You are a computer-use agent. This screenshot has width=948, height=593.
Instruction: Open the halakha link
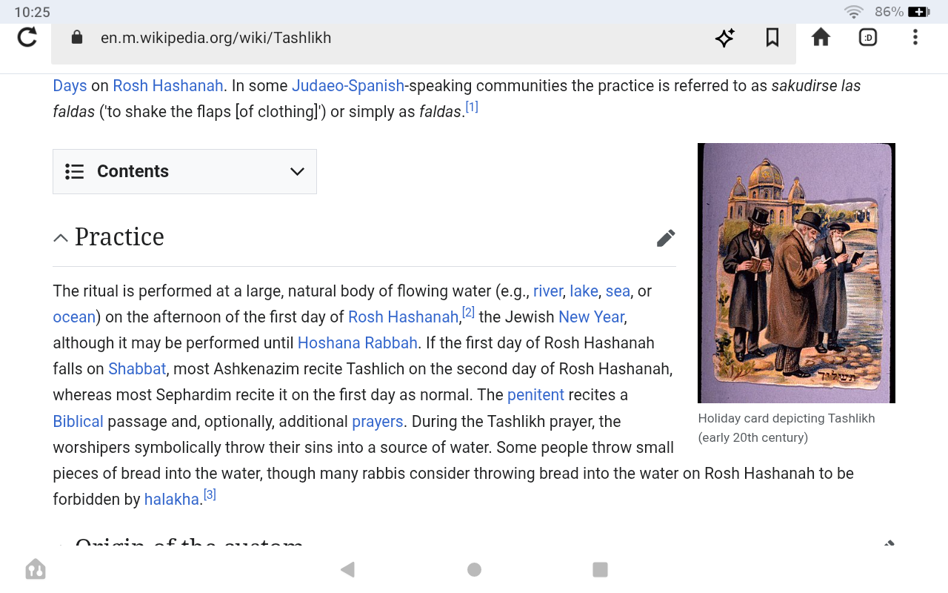click(x=171, y=500)
